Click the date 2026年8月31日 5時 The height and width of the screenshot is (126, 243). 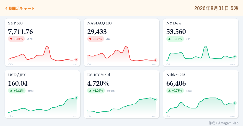coord(216,8)
